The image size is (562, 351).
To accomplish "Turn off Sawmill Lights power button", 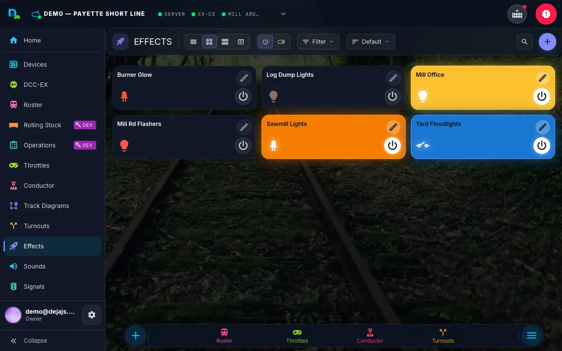I will (x=393, y=146).
